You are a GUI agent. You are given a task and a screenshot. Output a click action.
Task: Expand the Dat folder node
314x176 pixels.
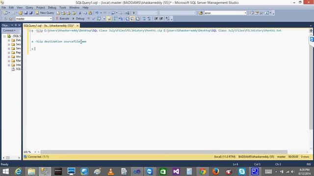click(9, 40)
